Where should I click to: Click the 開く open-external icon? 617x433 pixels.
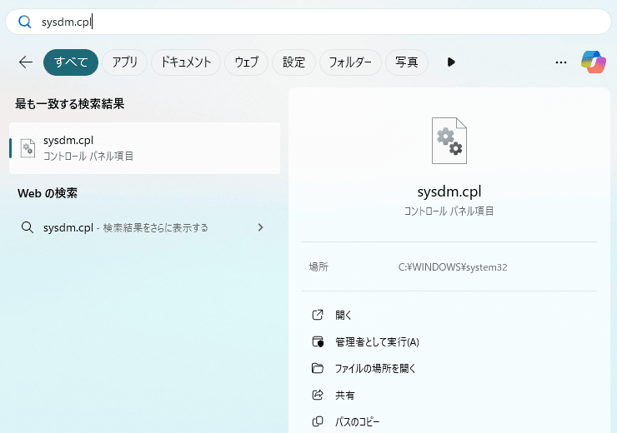pos(318,315)
